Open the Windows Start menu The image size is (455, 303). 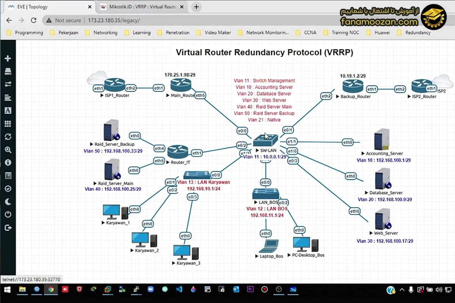[7, 290]
